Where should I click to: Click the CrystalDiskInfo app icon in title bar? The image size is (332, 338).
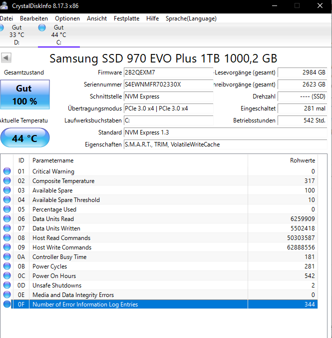(x=4, y=5)
